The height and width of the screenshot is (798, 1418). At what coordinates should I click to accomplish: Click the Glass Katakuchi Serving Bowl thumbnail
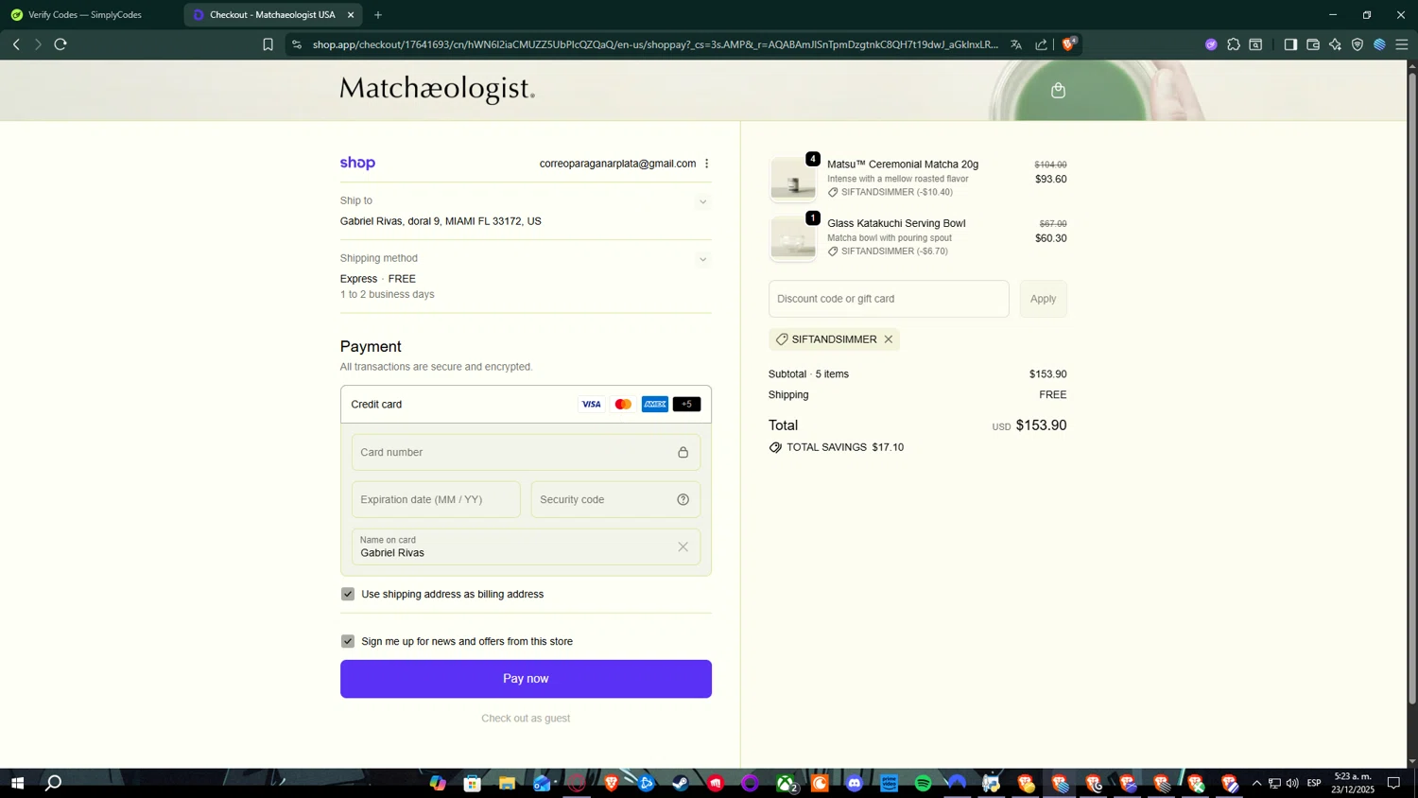[792, 237]
